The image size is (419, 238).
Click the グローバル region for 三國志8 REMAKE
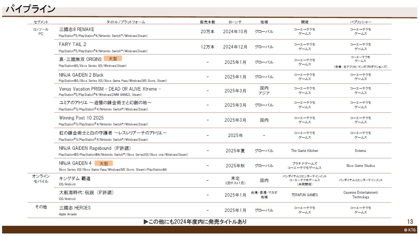tap(264, 31)
